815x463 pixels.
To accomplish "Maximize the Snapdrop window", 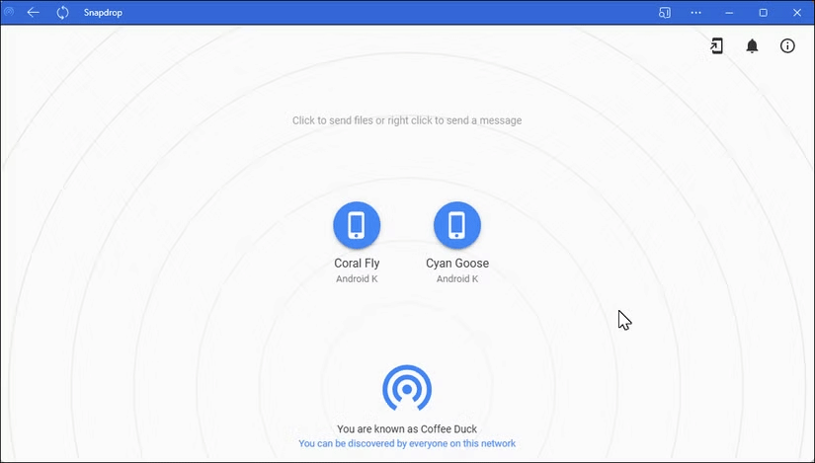I will coord(763,13).
